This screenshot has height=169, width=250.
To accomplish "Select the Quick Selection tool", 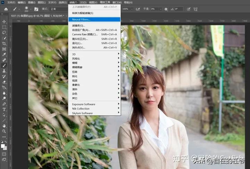I will (4, 38).
